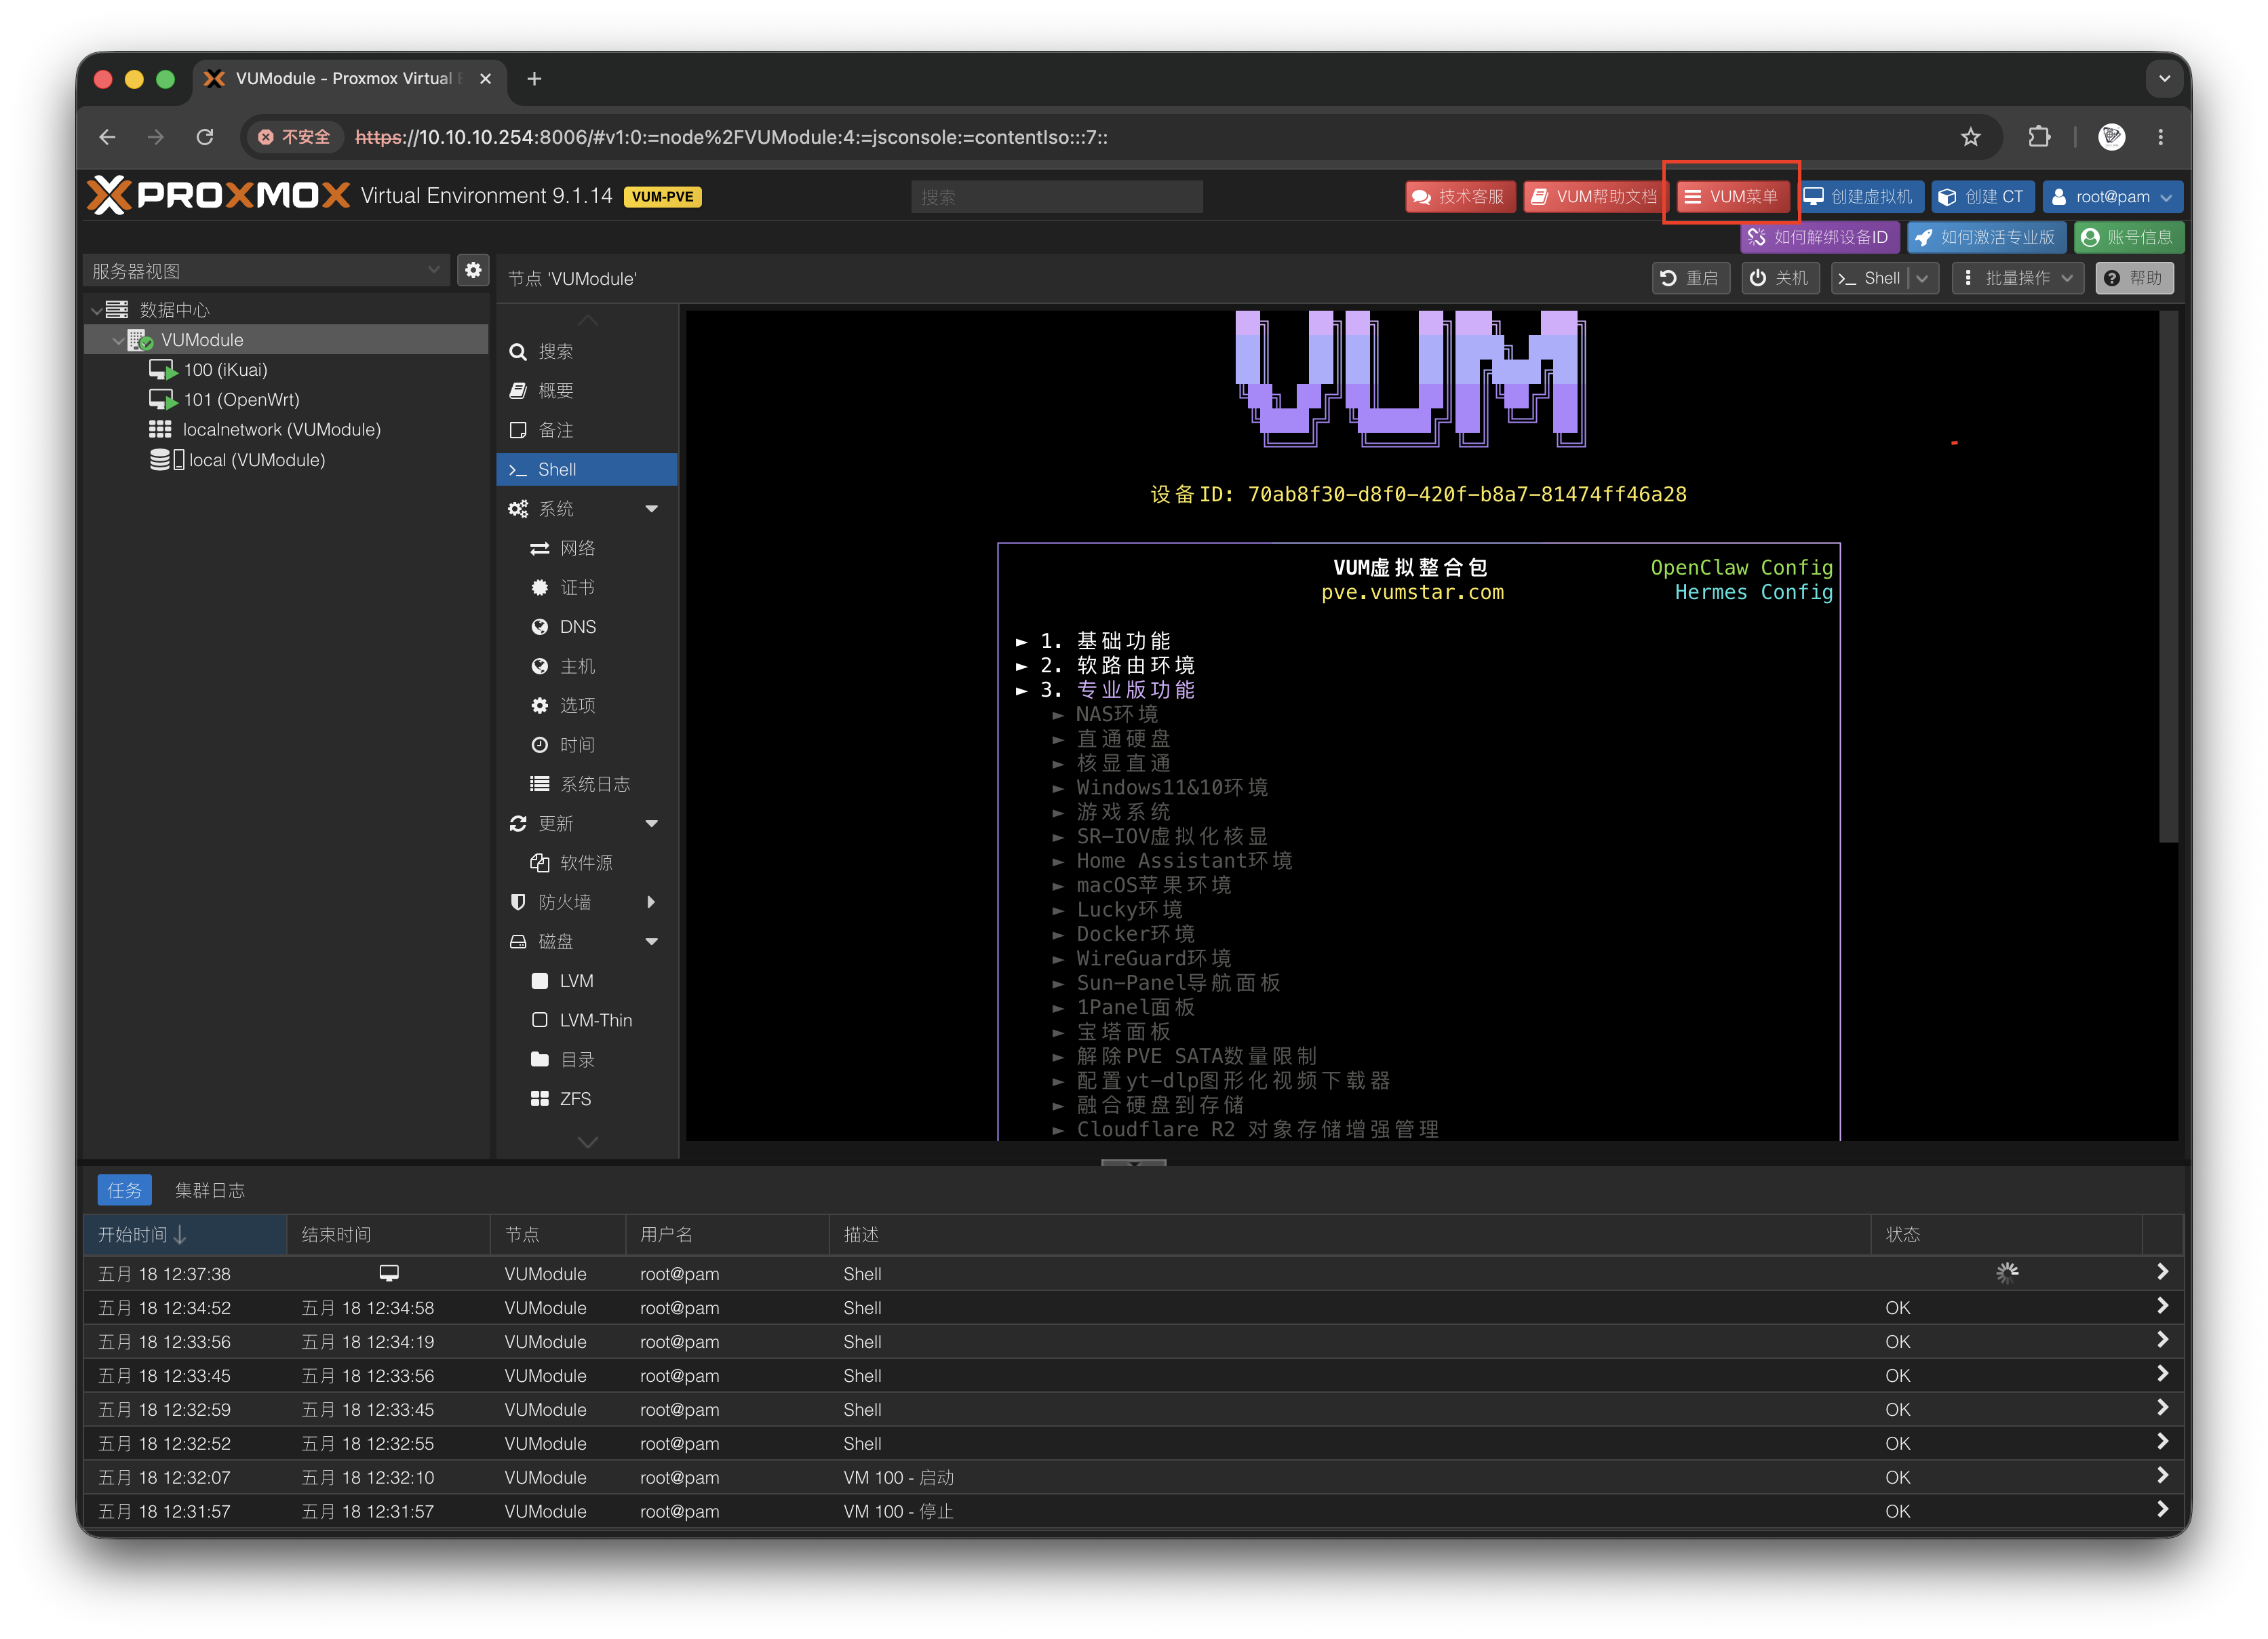Open the 服务器视图 view selector
The image size is (2268, 1639).
266,270
